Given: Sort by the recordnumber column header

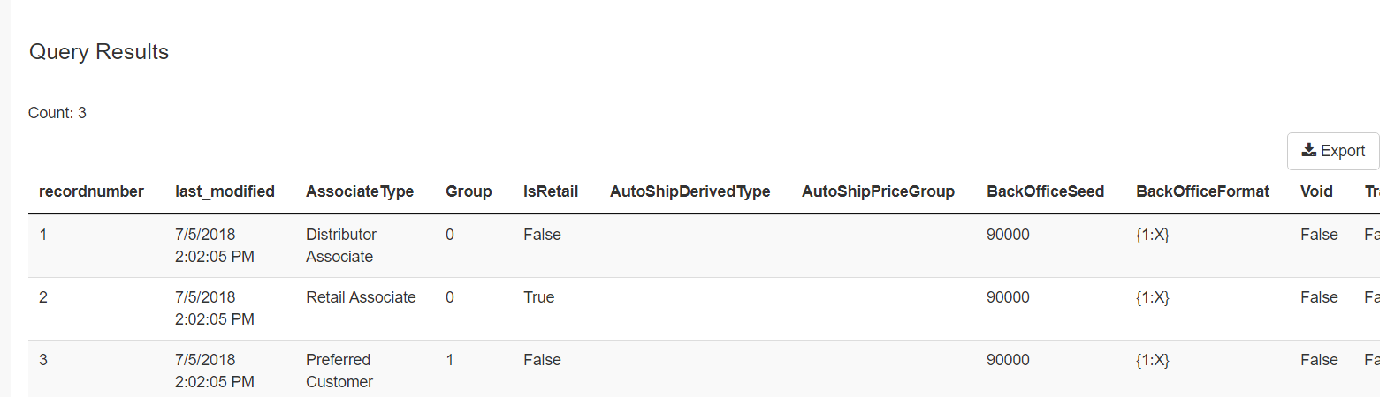Looking at the screenshot, I should coord(91,191).
